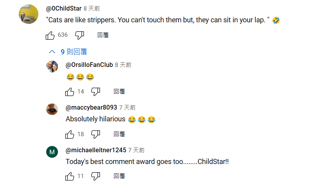Open @maccybear8093's channel from username

coord(91,108)
